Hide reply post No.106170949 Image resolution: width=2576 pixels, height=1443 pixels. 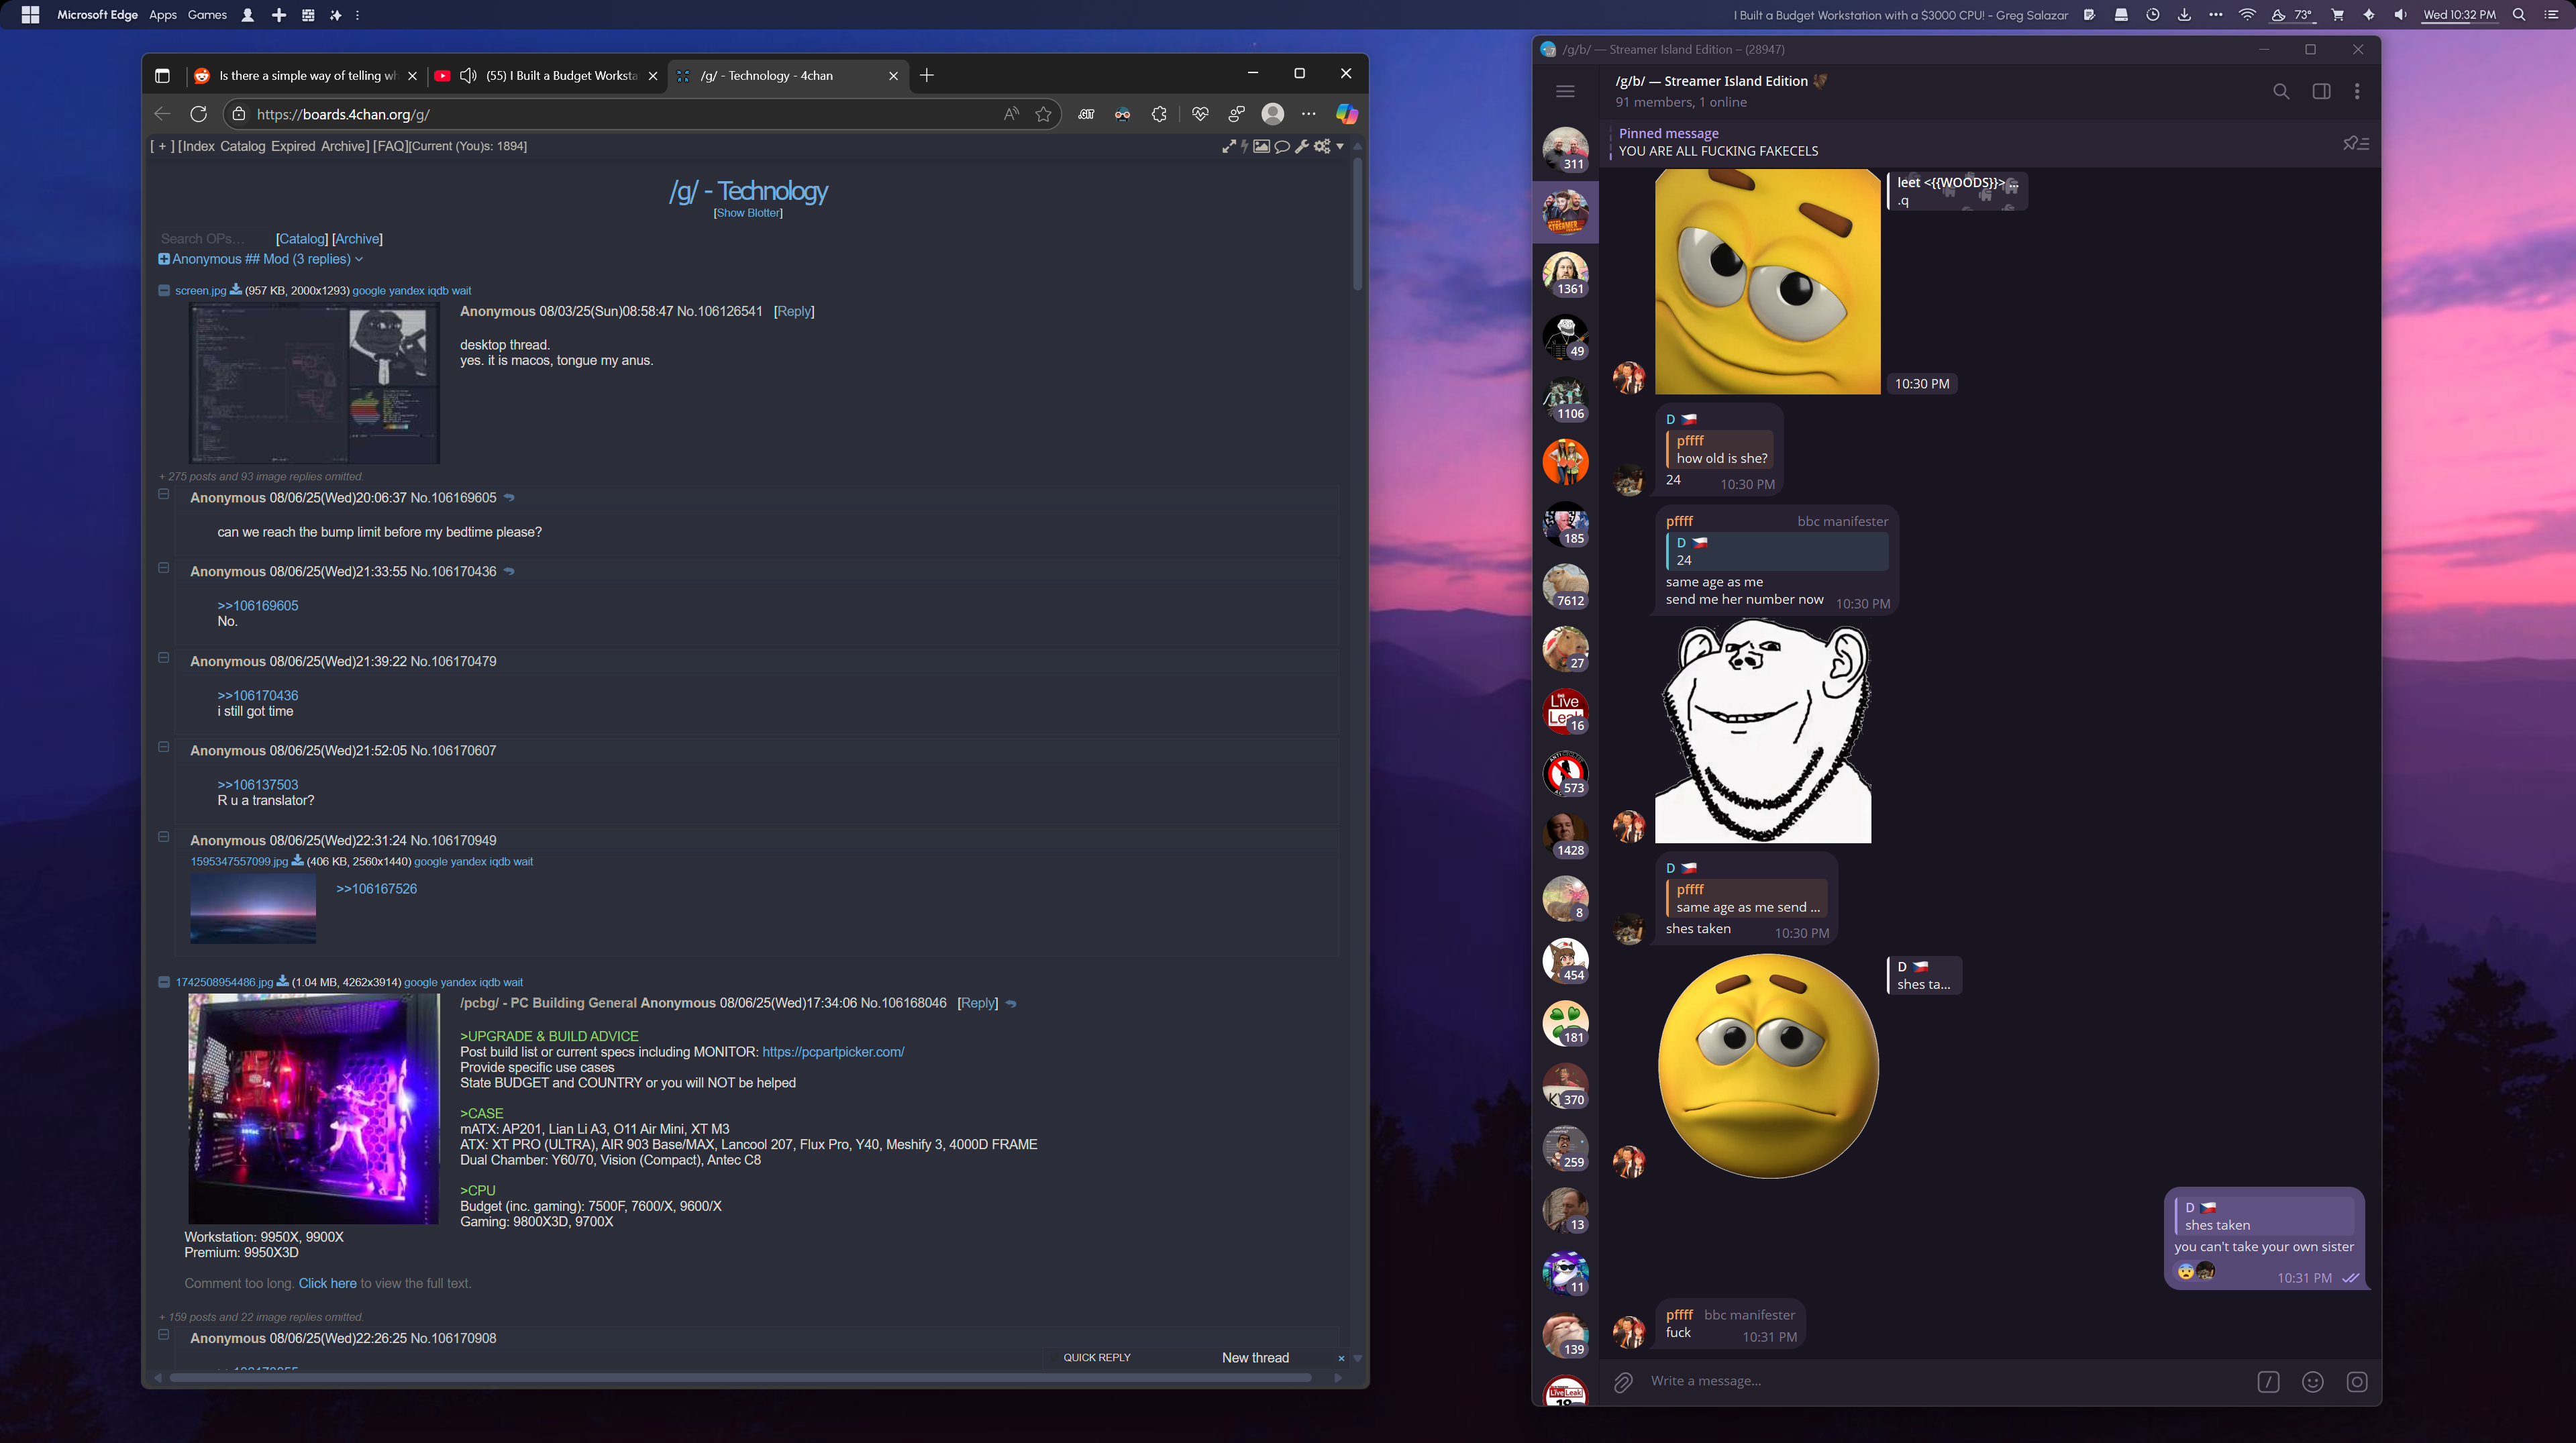pyautogui.click(x=164, y=837)
